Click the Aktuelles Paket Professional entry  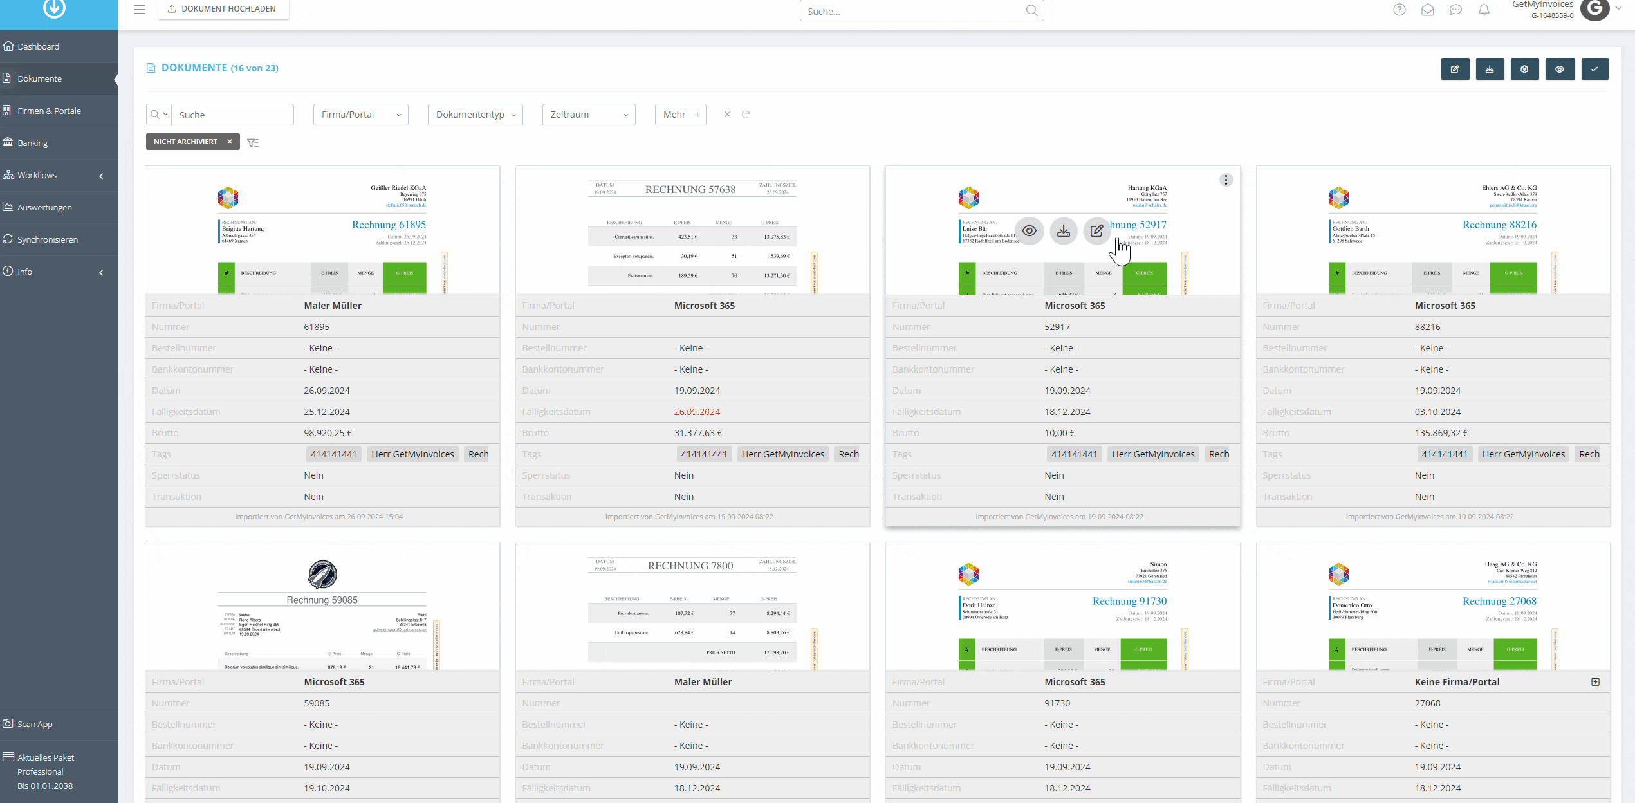pyautogui.click(x=59, y=771)
